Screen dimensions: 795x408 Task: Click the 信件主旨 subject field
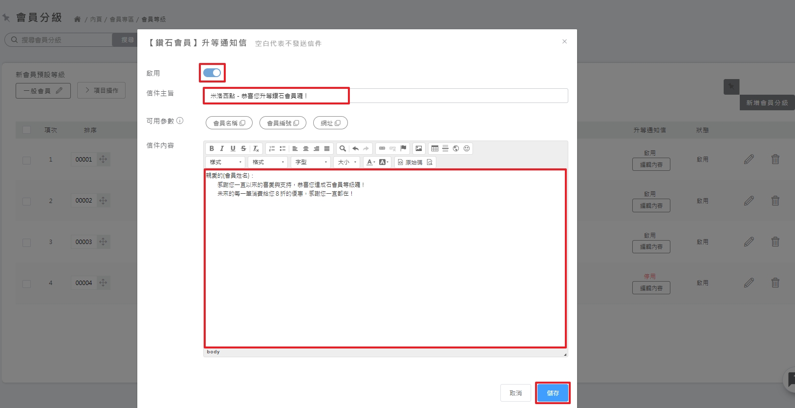(x=386, y=96)
